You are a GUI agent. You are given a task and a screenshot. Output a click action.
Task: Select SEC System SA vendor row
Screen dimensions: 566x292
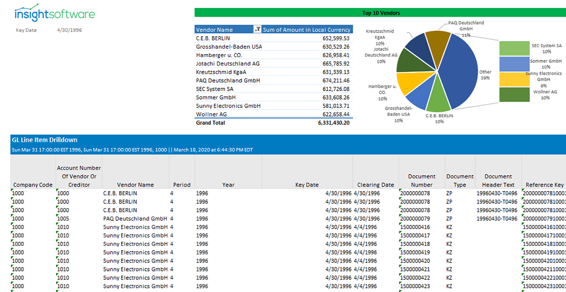point(274,89)
